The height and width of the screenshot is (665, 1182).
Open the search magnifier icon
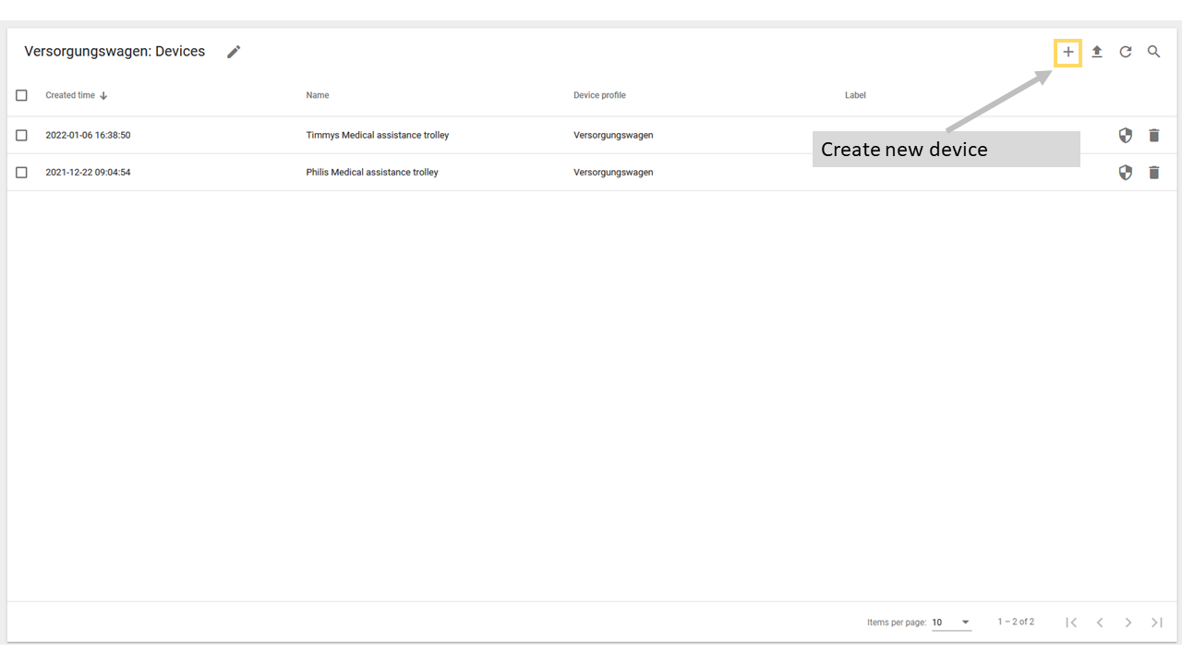tap(1154, 53)
